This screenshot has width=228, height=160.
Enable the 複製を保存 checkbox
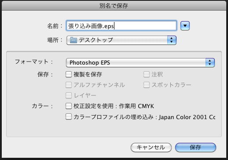[69, 74]
